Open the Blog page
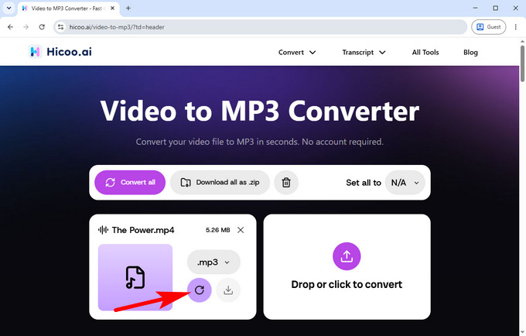 point(470,53)
